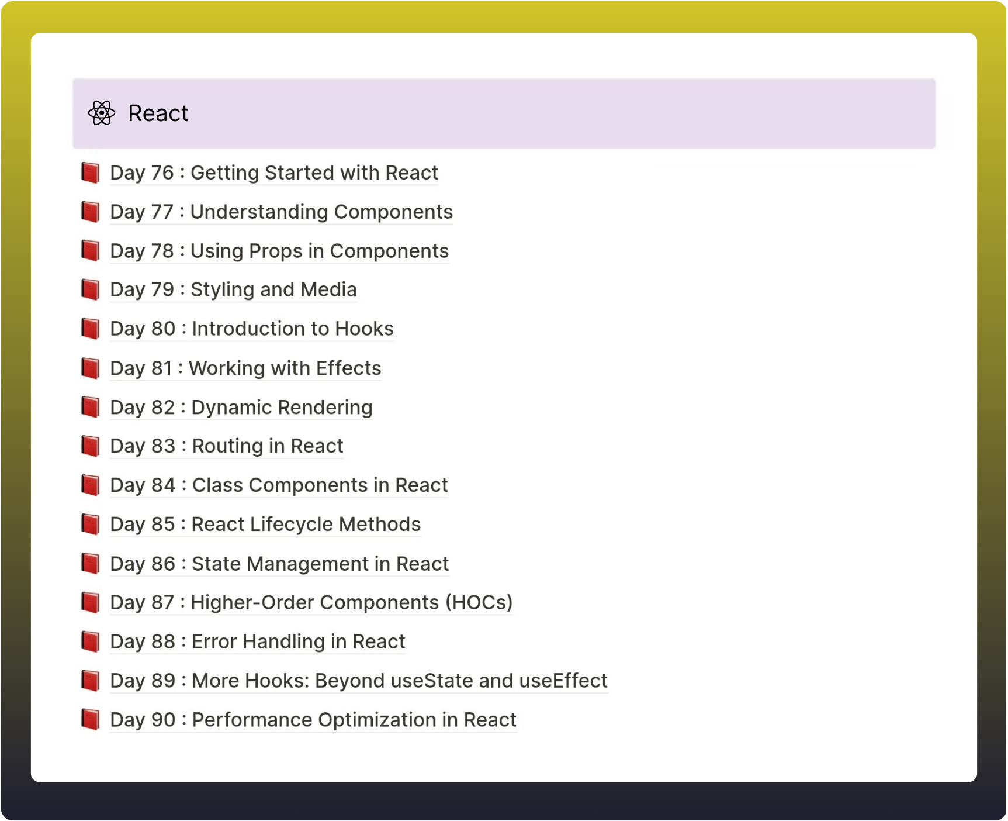Viewport: 1008px width, 821px height.
Task: Click the book icon beside Day 89
Action: tap(91, 681)
